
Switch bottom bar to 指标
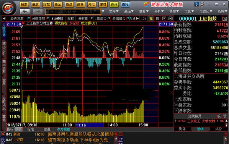(10, 129)
